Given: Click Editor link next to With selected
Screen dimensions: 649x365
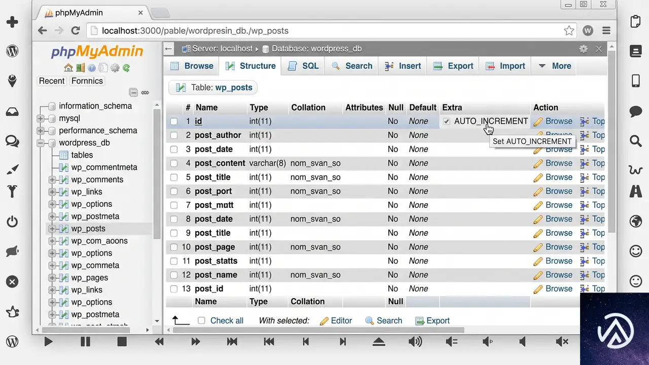Looking at the screenshot, I should [336, 320].
